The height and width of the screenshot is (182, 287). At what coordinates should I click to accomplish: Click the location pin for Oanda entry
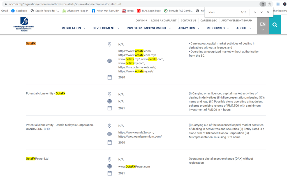click(x=110, y=126)
